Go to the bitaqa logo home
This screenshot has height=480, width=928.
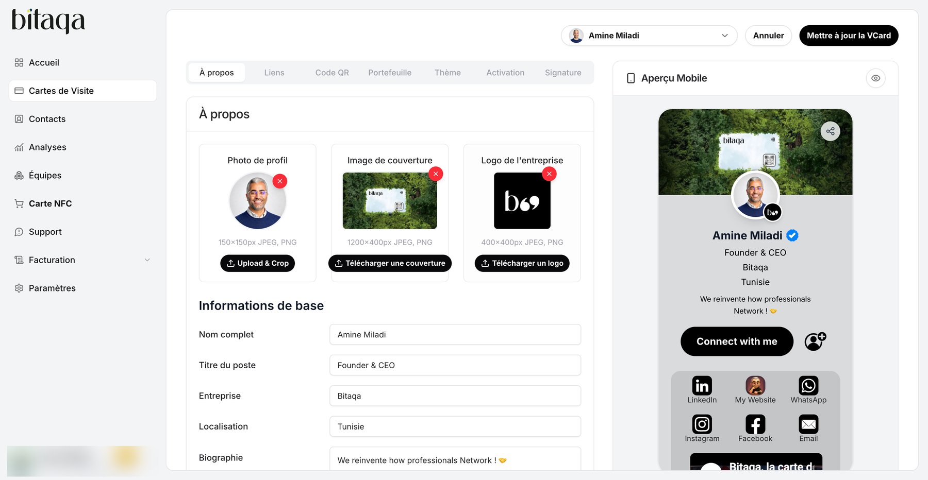[x=48, y=21]
